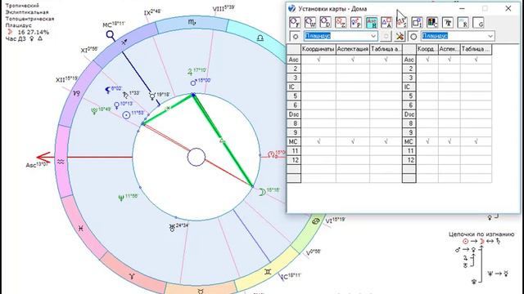524x294 pixels.
Task: Toggle Asc Таблица а. checkmark in left table
Action: (x=386, y=60)
